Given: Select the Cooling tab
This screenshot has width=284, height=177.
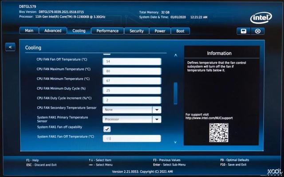Looking at the screenshot, I should point(79,31).
